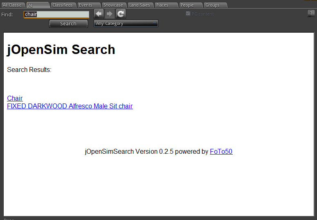The image size is (317, 220).
Task: Open the Groups tab
Action: pyautogui.click(x=216, y=5)
